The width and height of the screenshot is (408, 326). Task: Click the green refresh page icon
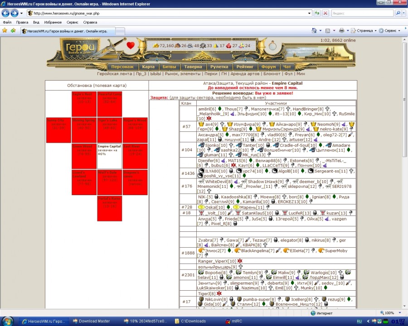click(317, 14)
